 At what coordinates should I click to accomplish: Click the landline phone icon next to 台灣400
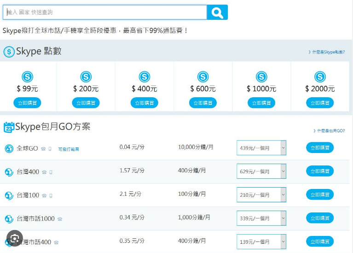pyautogui.click(x=44, y=172)
